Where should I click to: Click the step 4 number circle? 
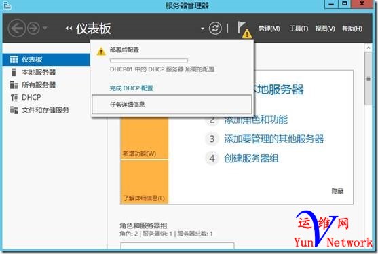coord(212,158)
